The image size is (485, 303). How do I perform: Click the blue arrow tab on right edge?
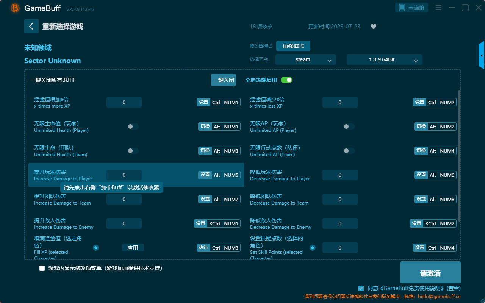pos(482,55)
